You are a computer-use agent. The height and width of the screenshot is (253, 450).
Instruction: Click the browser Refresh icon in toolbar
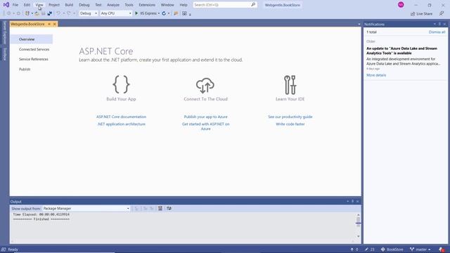tap(164, 13)
